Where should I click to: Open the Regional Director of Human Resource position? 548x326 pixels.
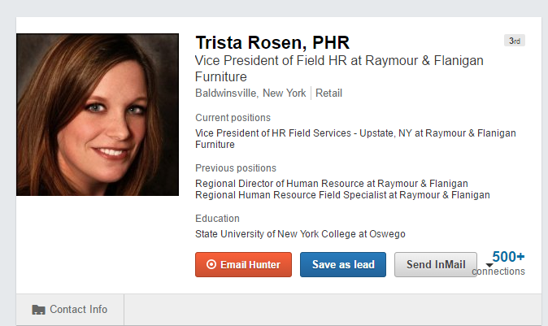click(331, 184)
